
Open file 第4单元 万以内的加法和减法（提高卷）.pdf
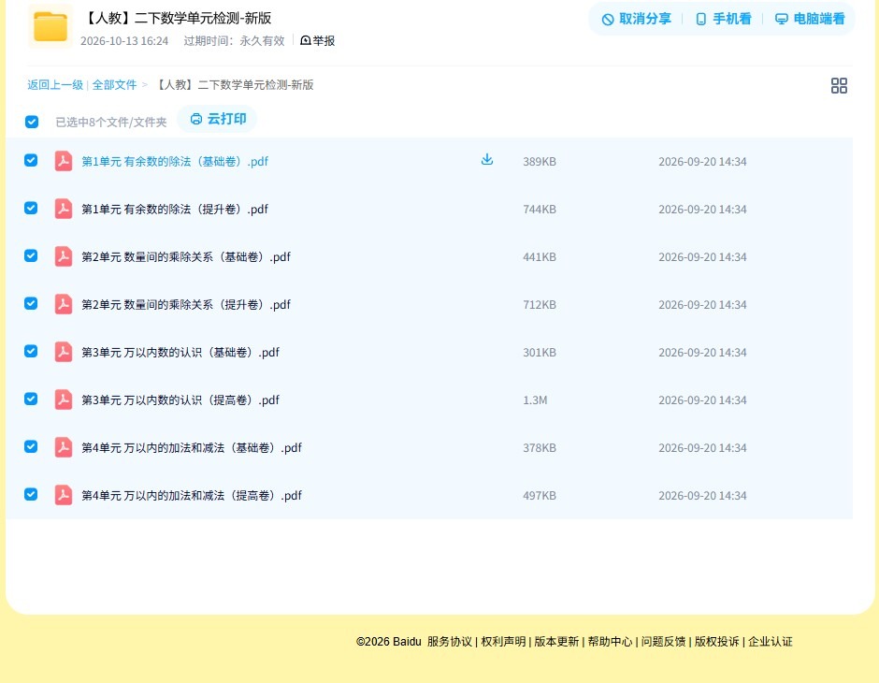(x=192, y=495)
